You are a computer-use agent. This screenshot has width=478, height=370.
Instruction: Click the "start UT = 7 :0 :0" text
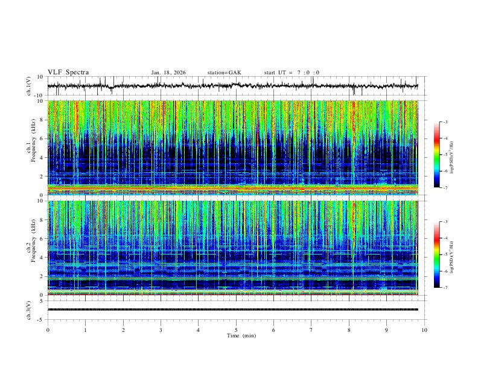(292, 73)
